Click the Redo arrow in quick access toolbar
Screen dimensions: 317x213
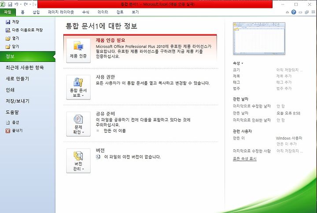pos(26,4)
